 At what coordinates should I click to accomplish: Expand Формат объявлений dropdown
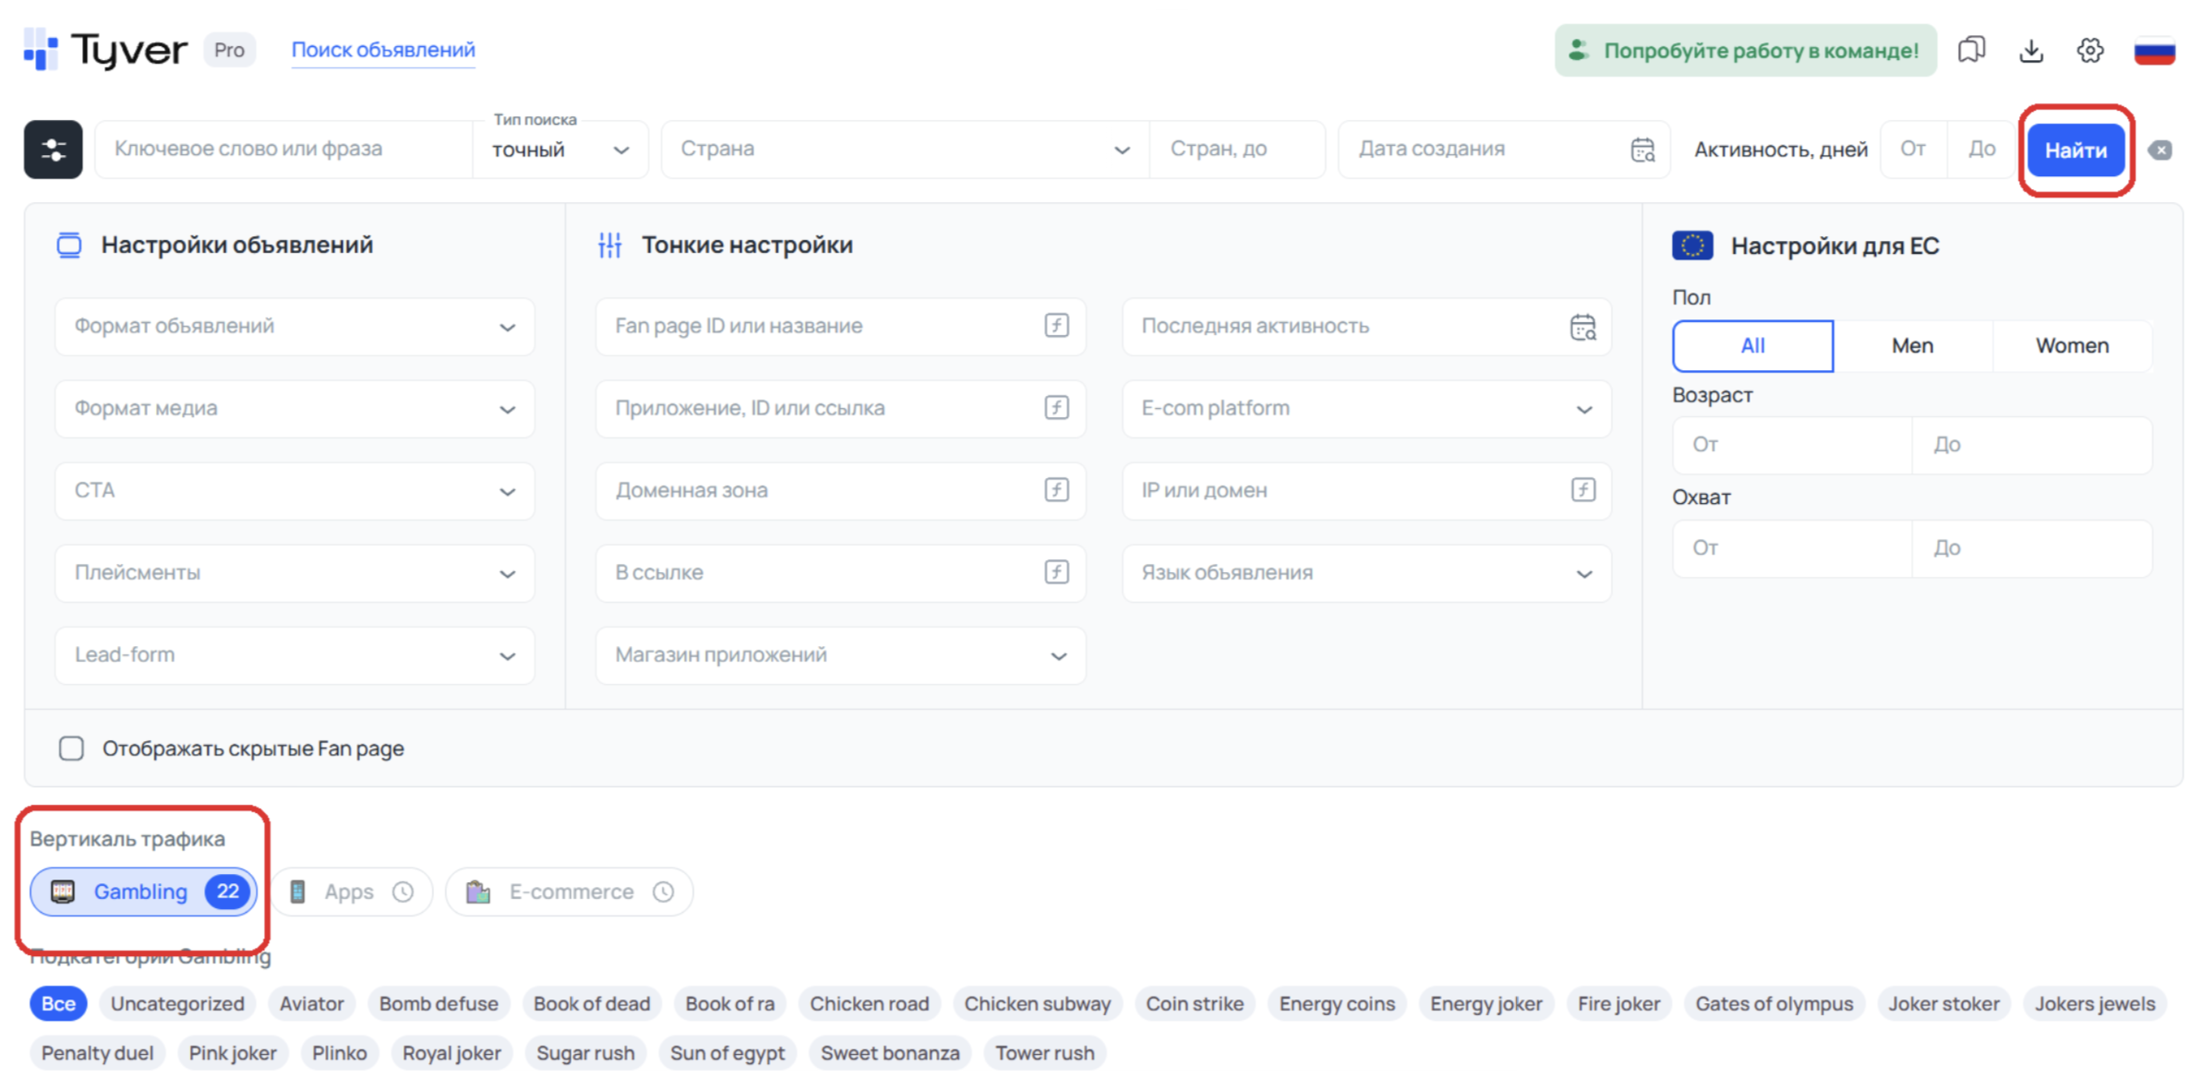(x=295, y=327)
